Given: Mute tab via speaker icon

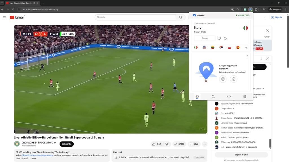Looking at the screenshot, I should pyautogui.click(x=34, y=3).
